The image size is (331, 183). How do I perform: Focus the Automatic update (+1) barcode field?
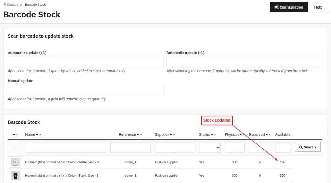86,62
